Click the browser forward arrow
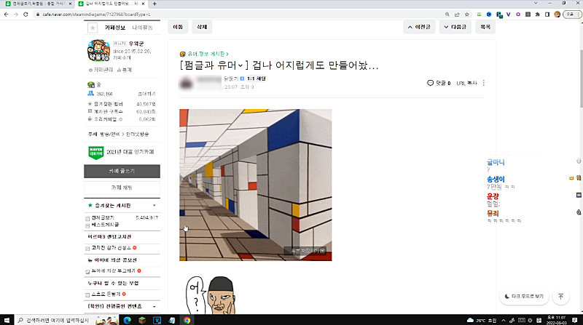This screenshot has width=583, height=325. [x=15, y=15]
